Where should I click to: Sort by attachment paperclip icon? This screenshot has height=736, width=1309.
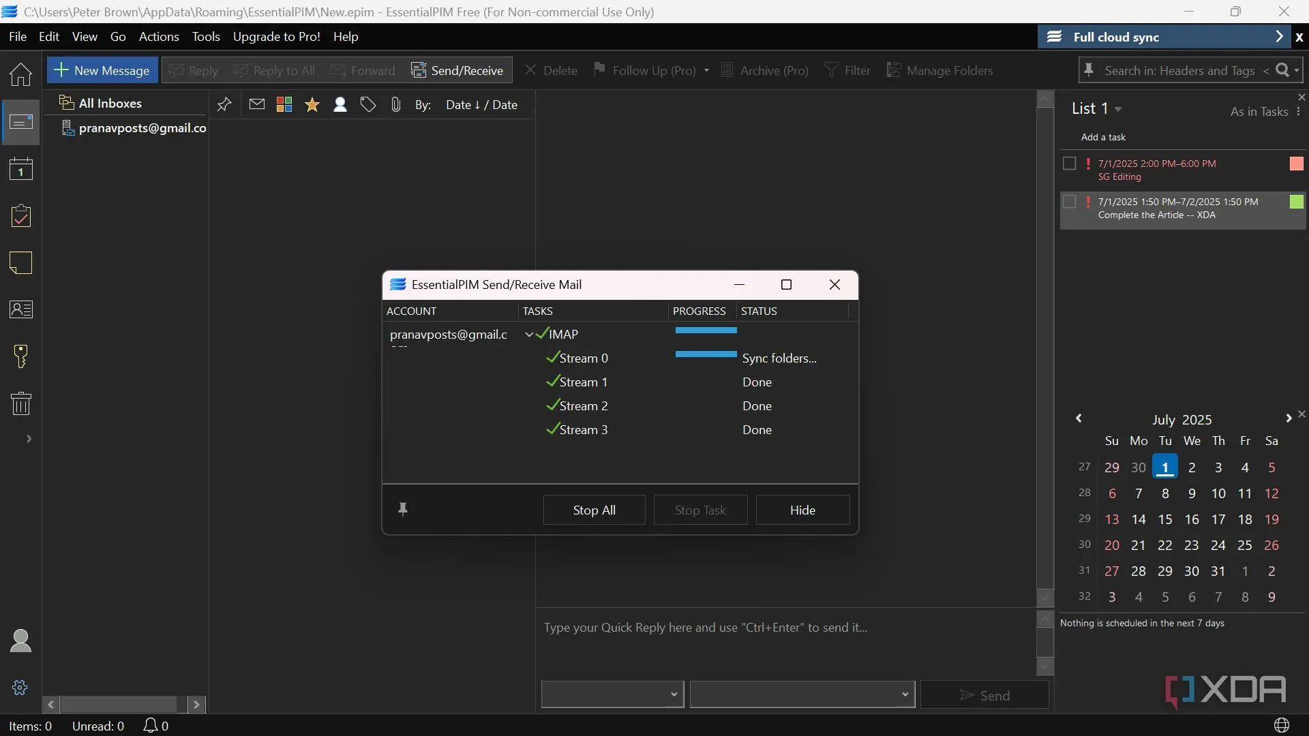point(396,104)
